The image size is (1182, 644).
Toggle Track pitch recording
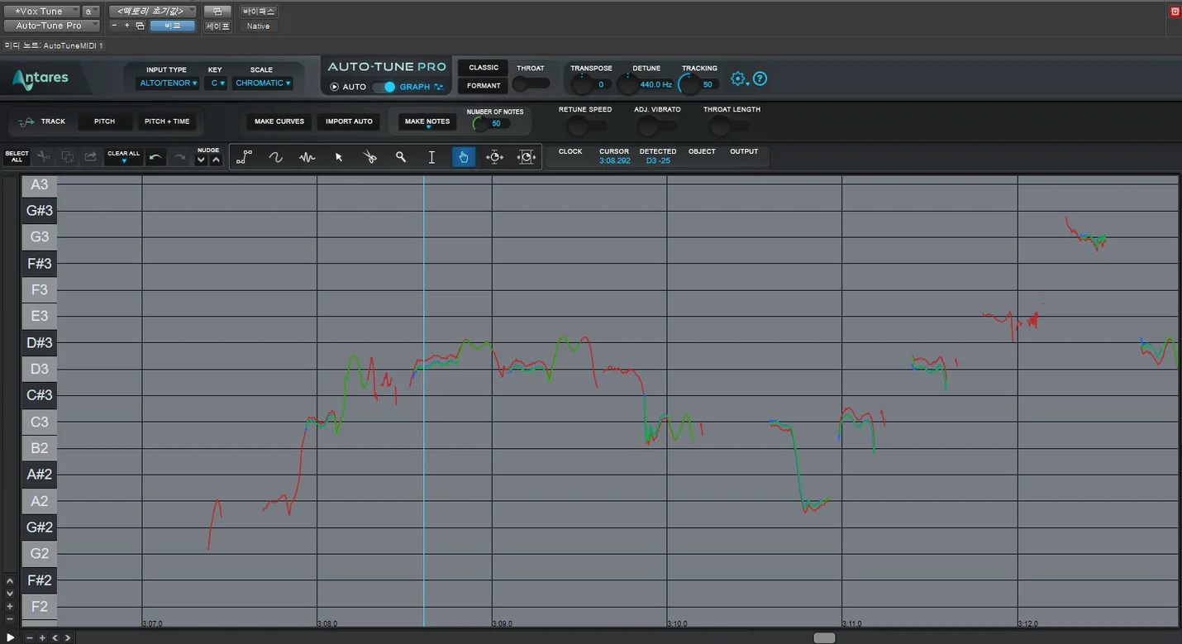click(x=43, y=122)
